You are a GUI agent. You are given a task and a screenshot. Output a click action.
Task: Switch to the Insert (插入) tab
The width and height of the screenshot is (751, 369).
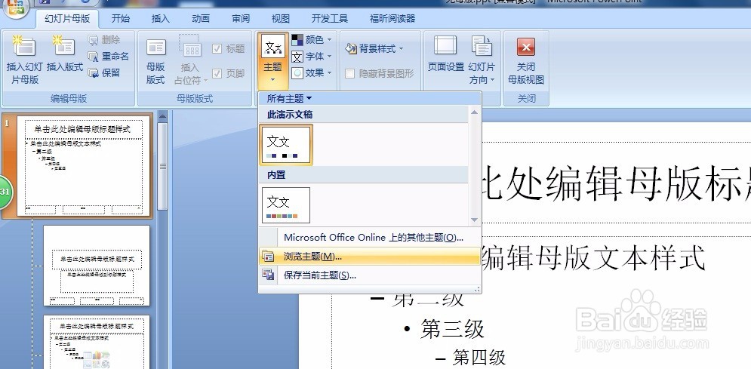[x=161, y=19]
